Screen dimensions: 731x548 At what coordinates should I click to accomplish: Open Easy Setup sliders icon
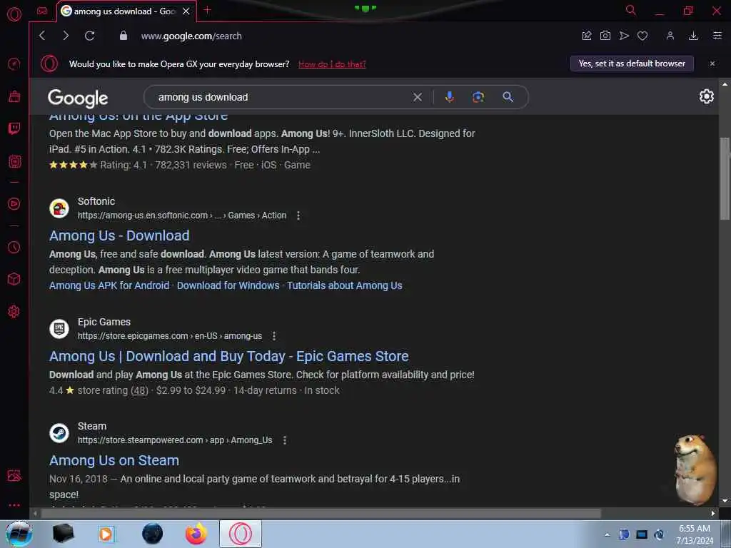point(717,36)
